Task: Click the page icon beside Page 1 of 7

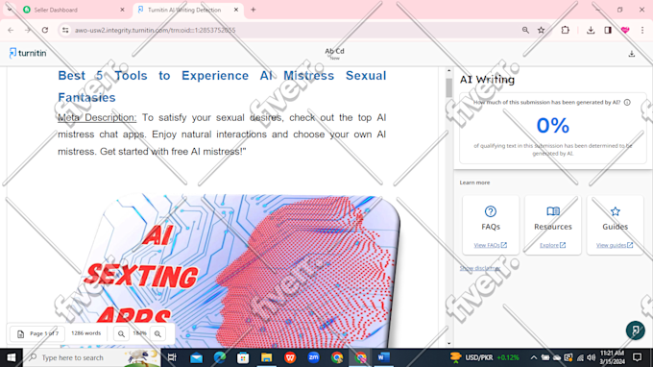Action: point(20,333)
